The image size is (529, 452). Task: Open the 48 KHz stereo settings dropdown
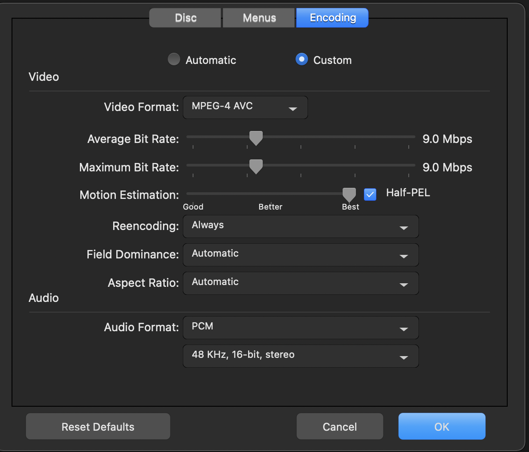[300, 356]
